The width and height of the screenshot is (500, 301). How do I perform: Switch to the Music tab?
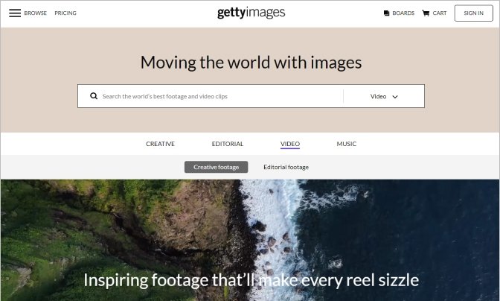coord(346,144)
